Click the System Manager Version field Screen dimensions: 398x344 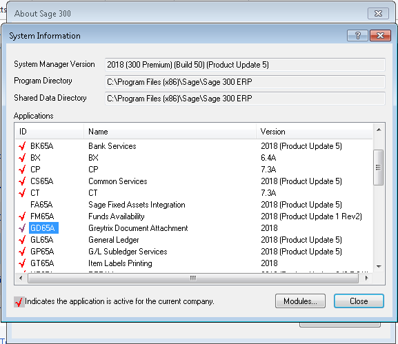pos(245,65)
